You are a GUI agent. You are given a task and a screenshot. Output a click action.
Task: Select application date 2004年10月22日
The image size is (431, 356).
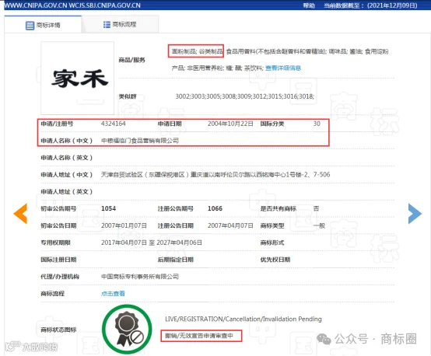230,124
